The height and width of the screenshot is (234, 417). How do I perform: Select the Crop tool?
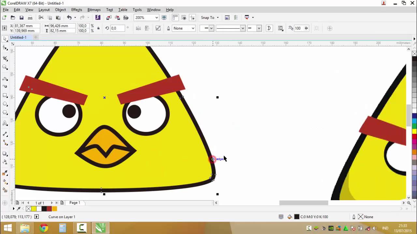coord(5,58)
